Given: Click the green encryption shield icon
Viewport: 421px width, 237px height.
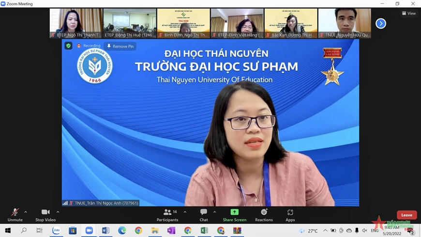Looking at the screenshot, I should [x=68, y=46].
